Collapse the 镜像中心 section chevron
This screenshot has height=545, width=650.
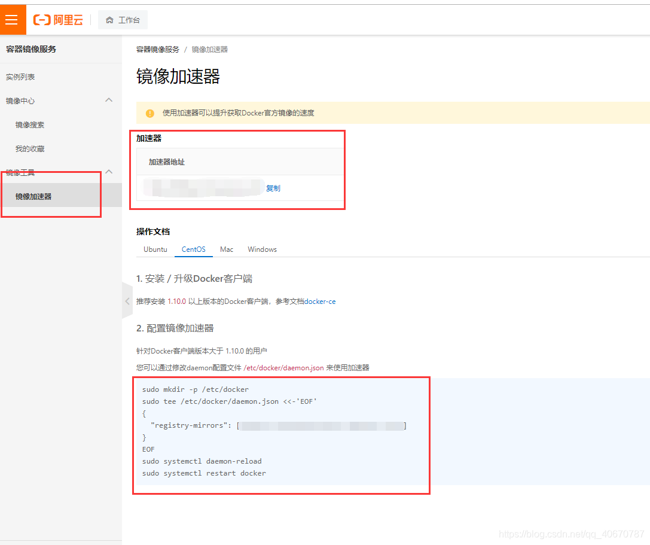[109, 100]
